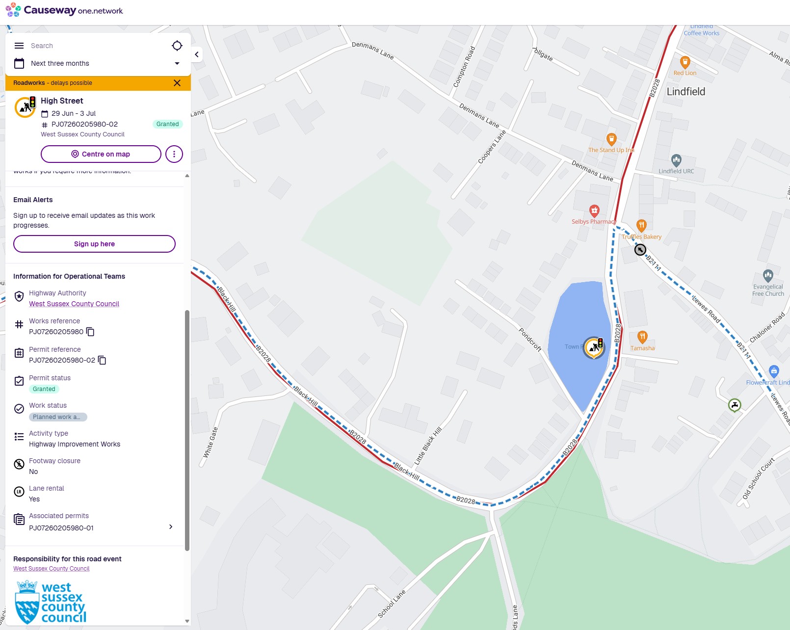790x630 pixels.
Task: Click the Footway closure icon
Action: 19,464
